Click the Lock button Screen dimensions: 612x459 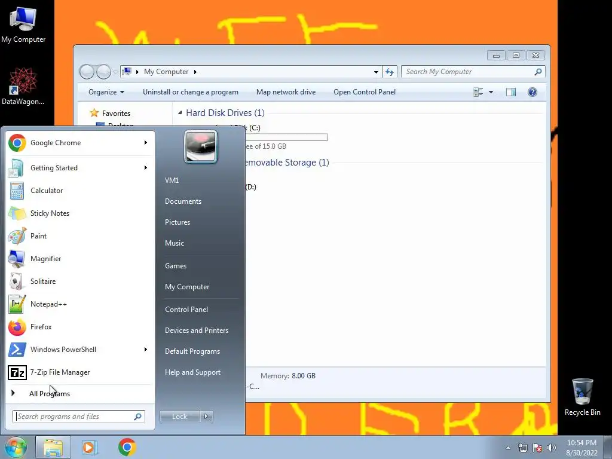click(179, 417)
